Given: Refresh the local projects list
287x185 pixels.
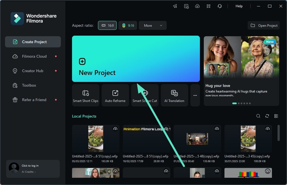Looking at the screenshot, I should (267, 116).
